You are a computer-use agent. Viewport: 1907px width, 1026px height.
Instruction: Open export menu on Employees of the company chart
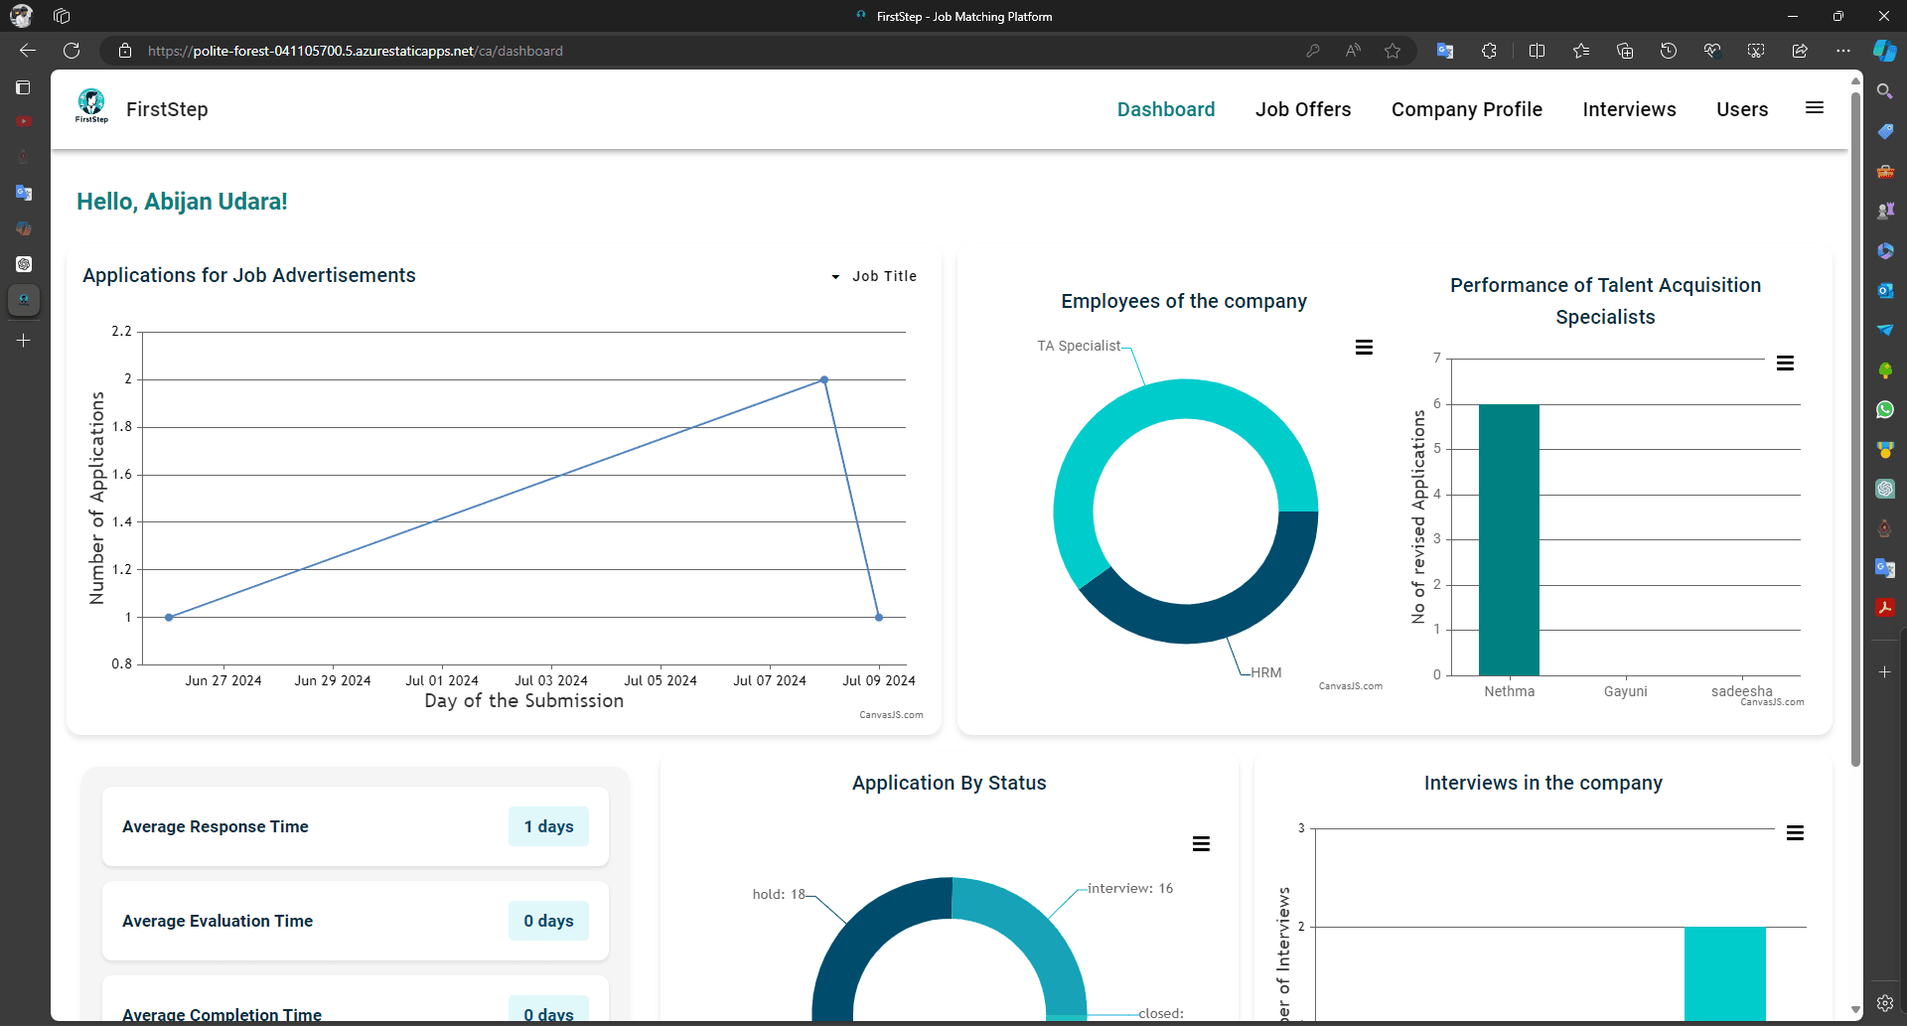point(1364,346)
